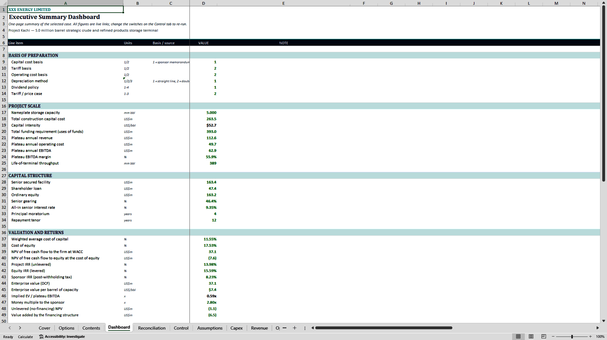Open the Reconciliation sheet tab
Image resolution: width=607 pixels, height=340 pixels.
click(x=152, y=328)
